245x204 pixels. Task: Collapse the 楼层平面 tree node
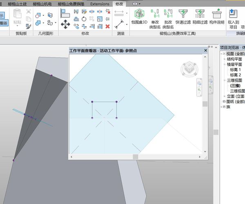click(x=225, y=65)
